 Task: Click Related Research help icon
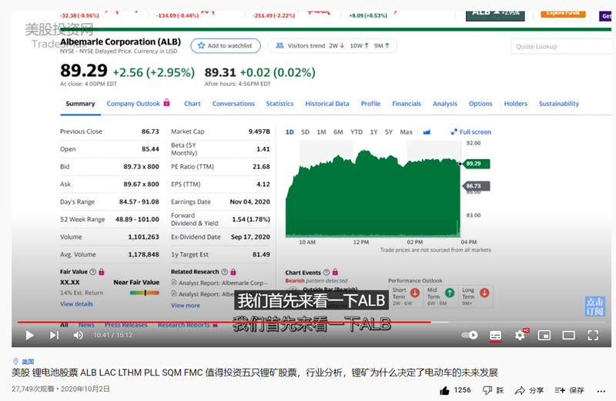224,272
